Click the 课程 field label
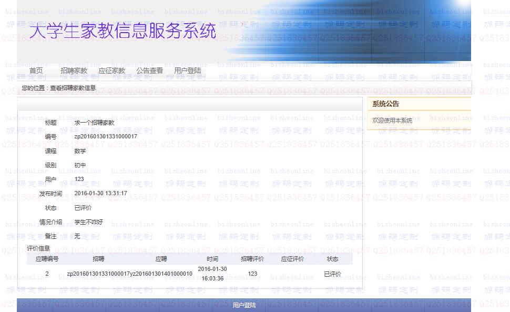Image resolution: width=510 pixels, height=312 pixels. click(x=51, y=151)
